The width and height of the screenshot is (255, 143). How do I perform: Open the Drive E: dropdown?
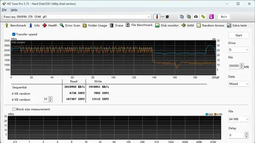click(x=239, y=50)
